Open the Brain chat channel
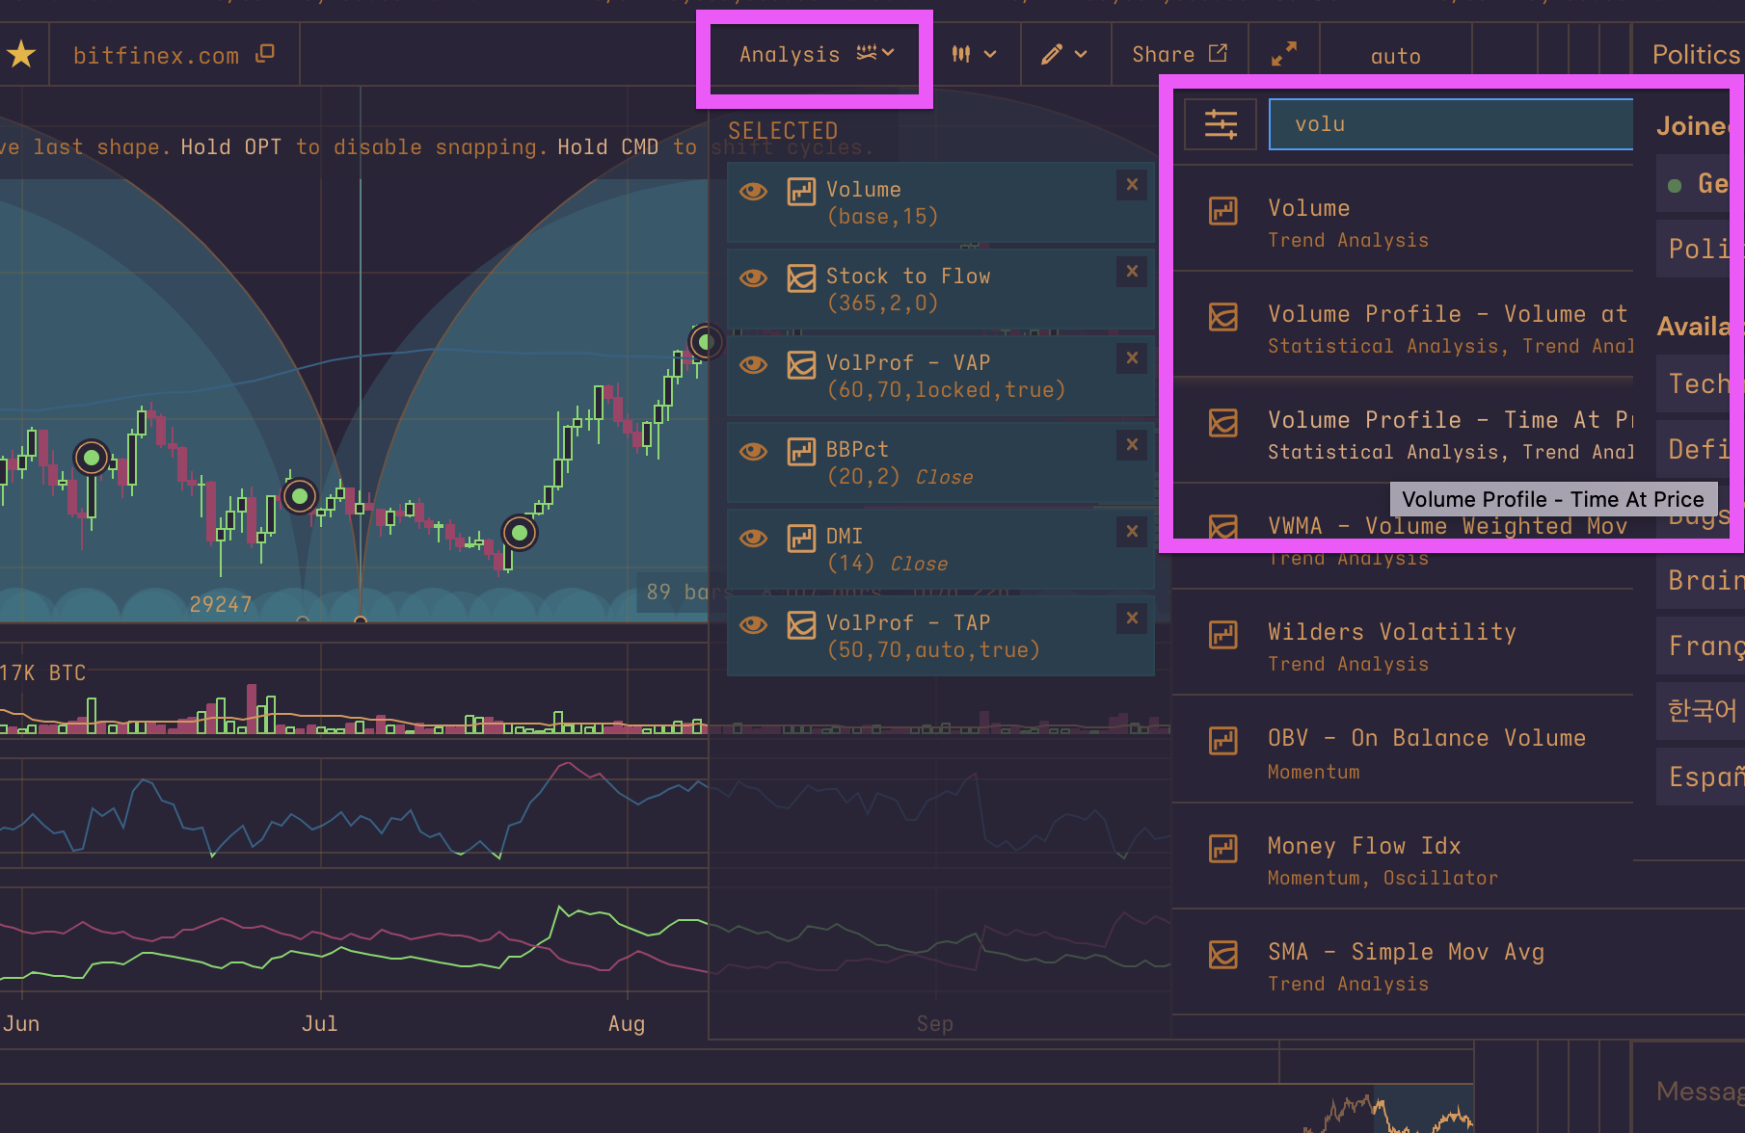 [1701, 580]
